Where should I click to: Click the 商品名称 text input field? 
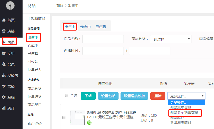pos(103,39)
